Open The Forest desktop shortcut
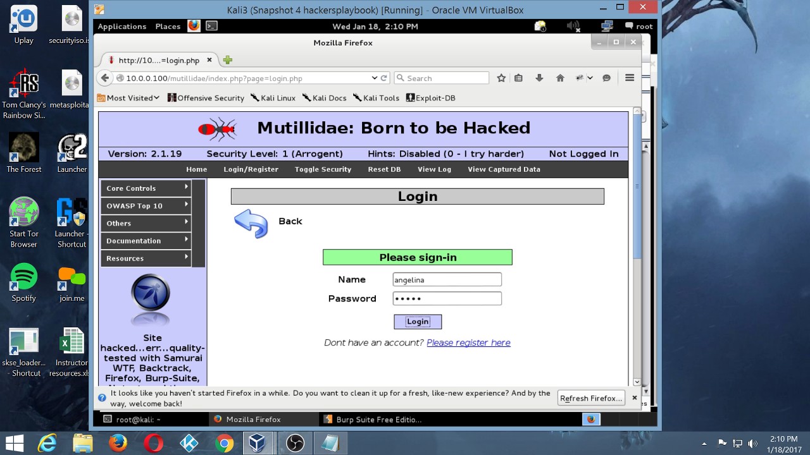 [24, 153]
